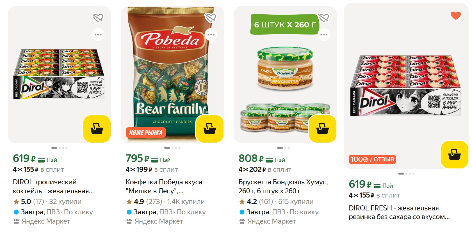Add Pobeda Bear Family candies to cart
Screen dimensions: 472x232
pyautogui.click(x=210, y=129)
